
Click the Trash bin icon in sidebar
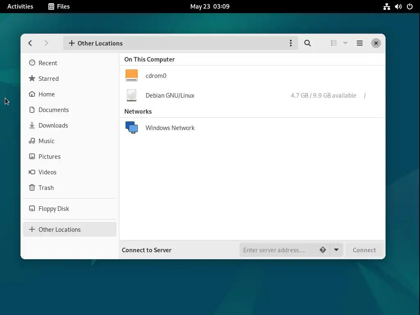coord(32,187)
